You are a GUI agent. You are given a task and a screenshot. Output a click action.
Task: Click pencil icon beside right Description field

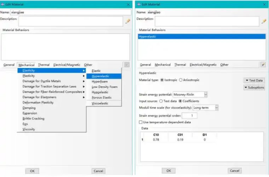[x=264, y=21]
